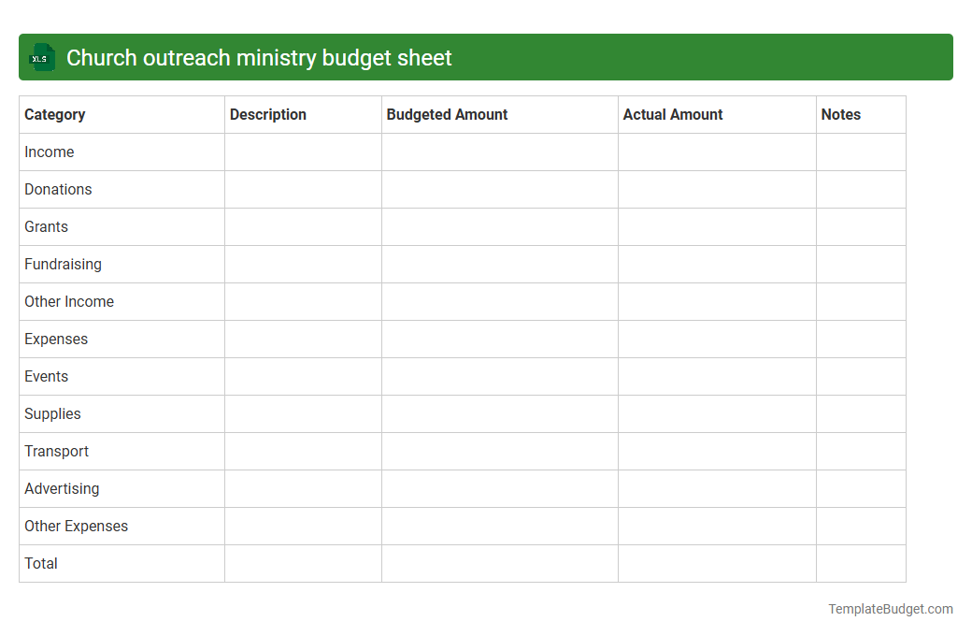Click the Grants category cell
The image size is (972, 636).
(x=46, y=226)
